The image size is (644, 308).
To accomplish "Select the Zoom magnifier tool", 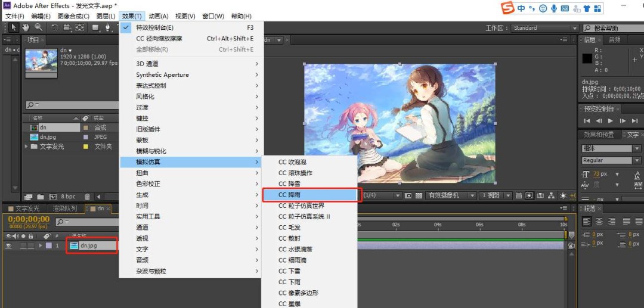I will click(x=38, y=27).
